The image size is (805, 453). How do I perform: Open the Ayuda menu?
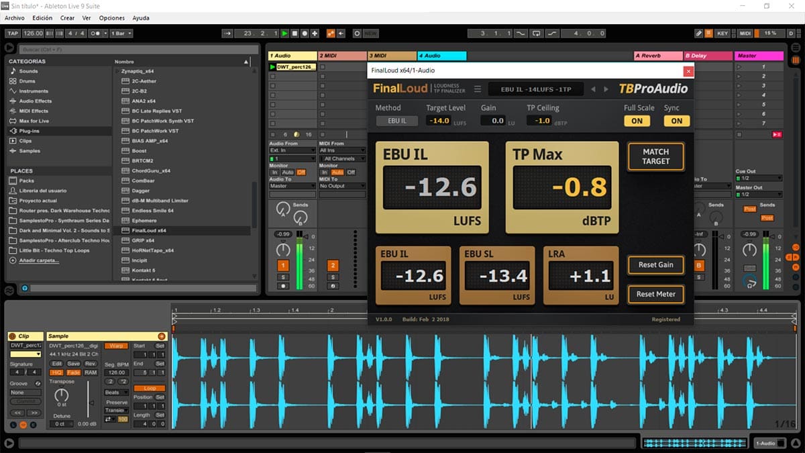(141, 18)
